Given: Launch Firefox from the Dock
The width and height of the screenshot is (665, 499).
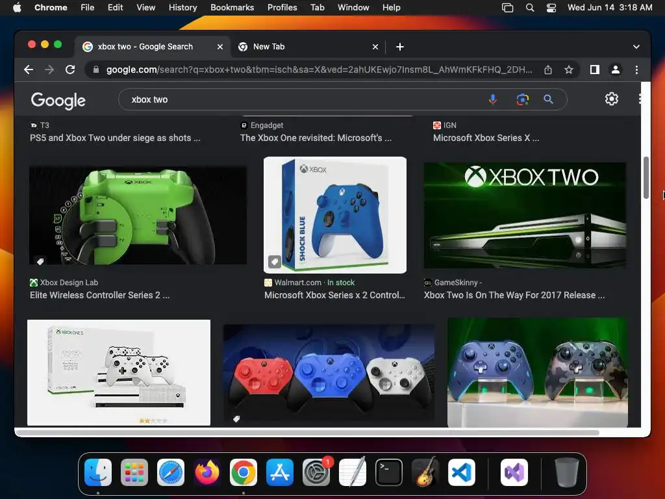Looking at the screenshot, I should click(207, 472).
